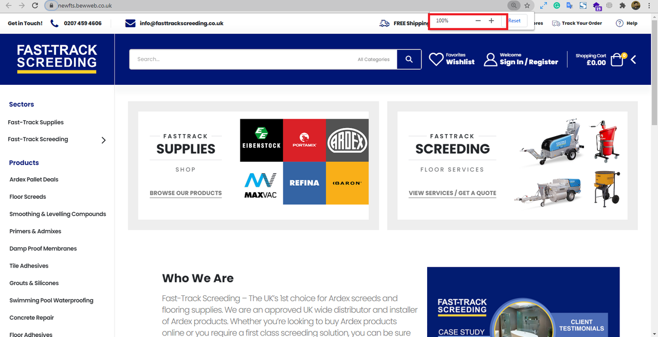Click the phone handset icon
Image resolution: width=658 pixels, height=337 pixels.
pyautogui.click(x=54, y=23)
